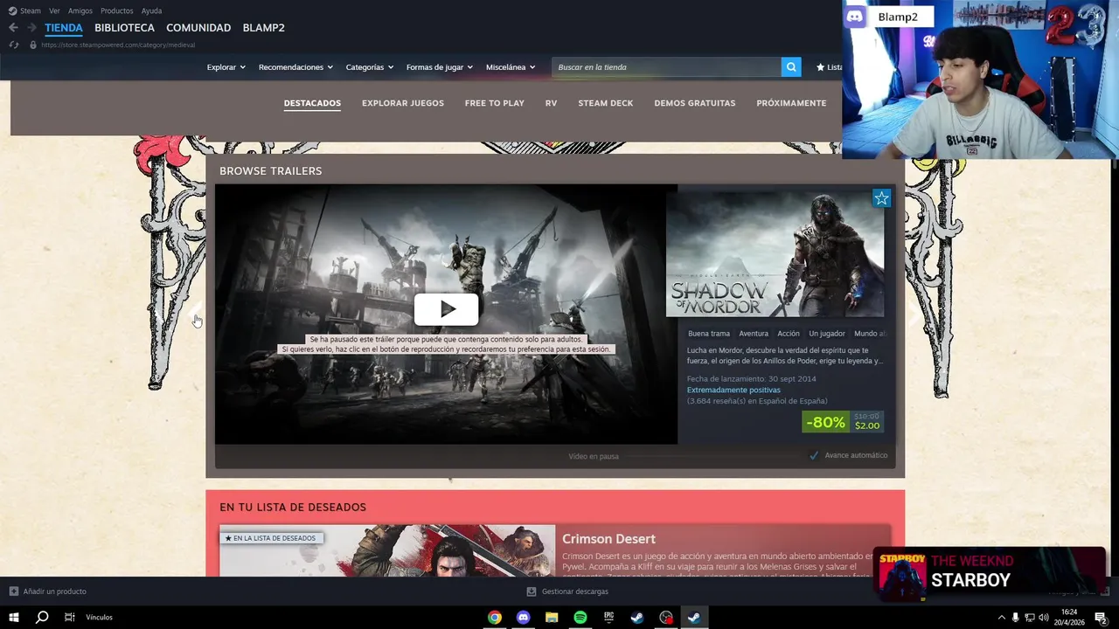Select the EXPLORAR JUEGOS tab
This screenshot has height=629, width=1119.
tap(403, 103)
